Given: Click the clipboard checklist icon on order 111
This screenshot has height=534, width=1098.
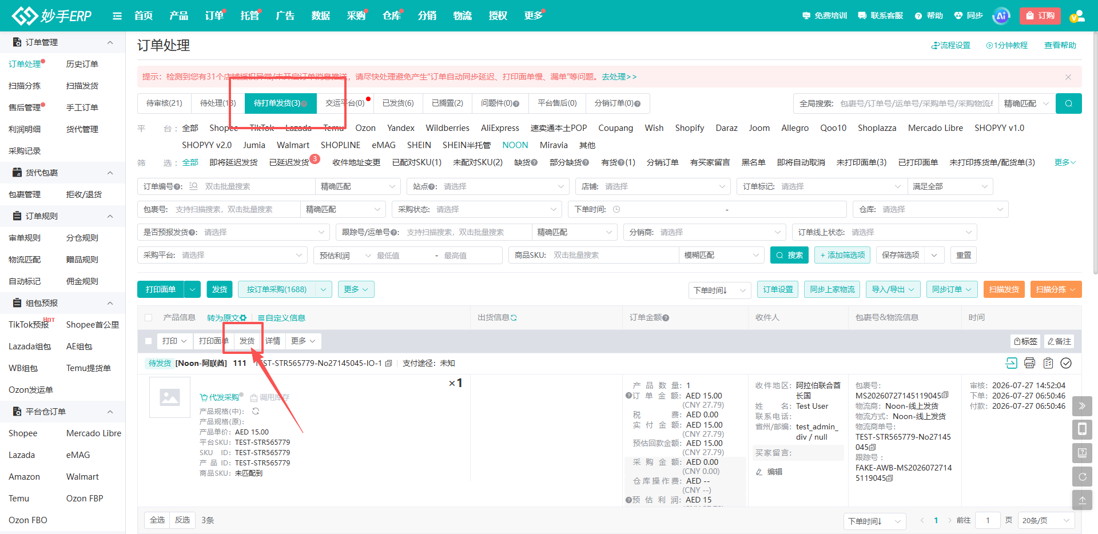Looking at the screenshot, I should [x=1048, y=363].
